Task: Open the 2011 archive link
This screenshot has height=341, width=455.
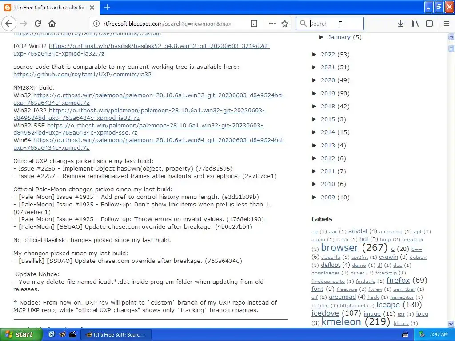Action: [x=328, y=171]
